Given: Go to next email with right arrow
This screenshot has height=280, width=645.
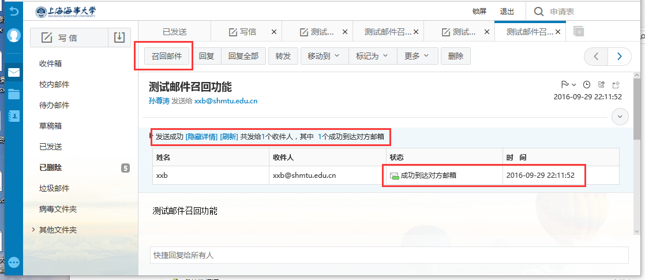Looking at the screenshot, I should (x=620, y=56).
